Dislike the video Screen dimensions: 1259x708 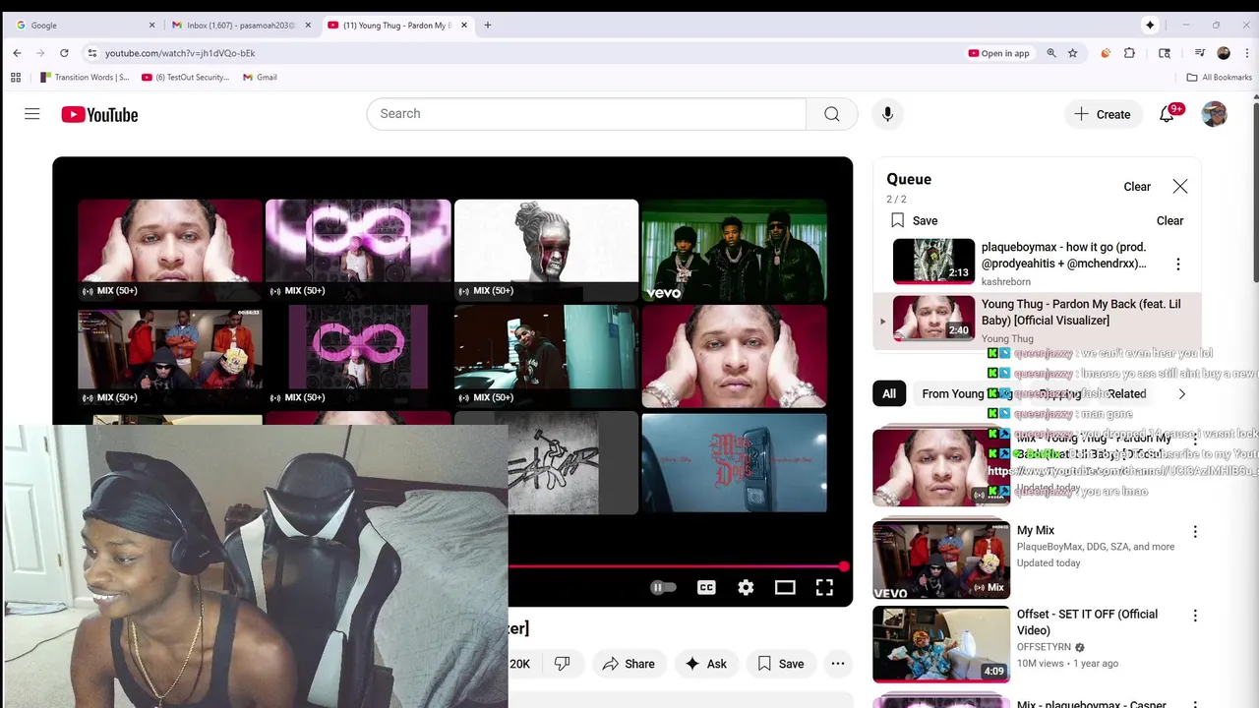pyautogui.click(x=563, y=664)
